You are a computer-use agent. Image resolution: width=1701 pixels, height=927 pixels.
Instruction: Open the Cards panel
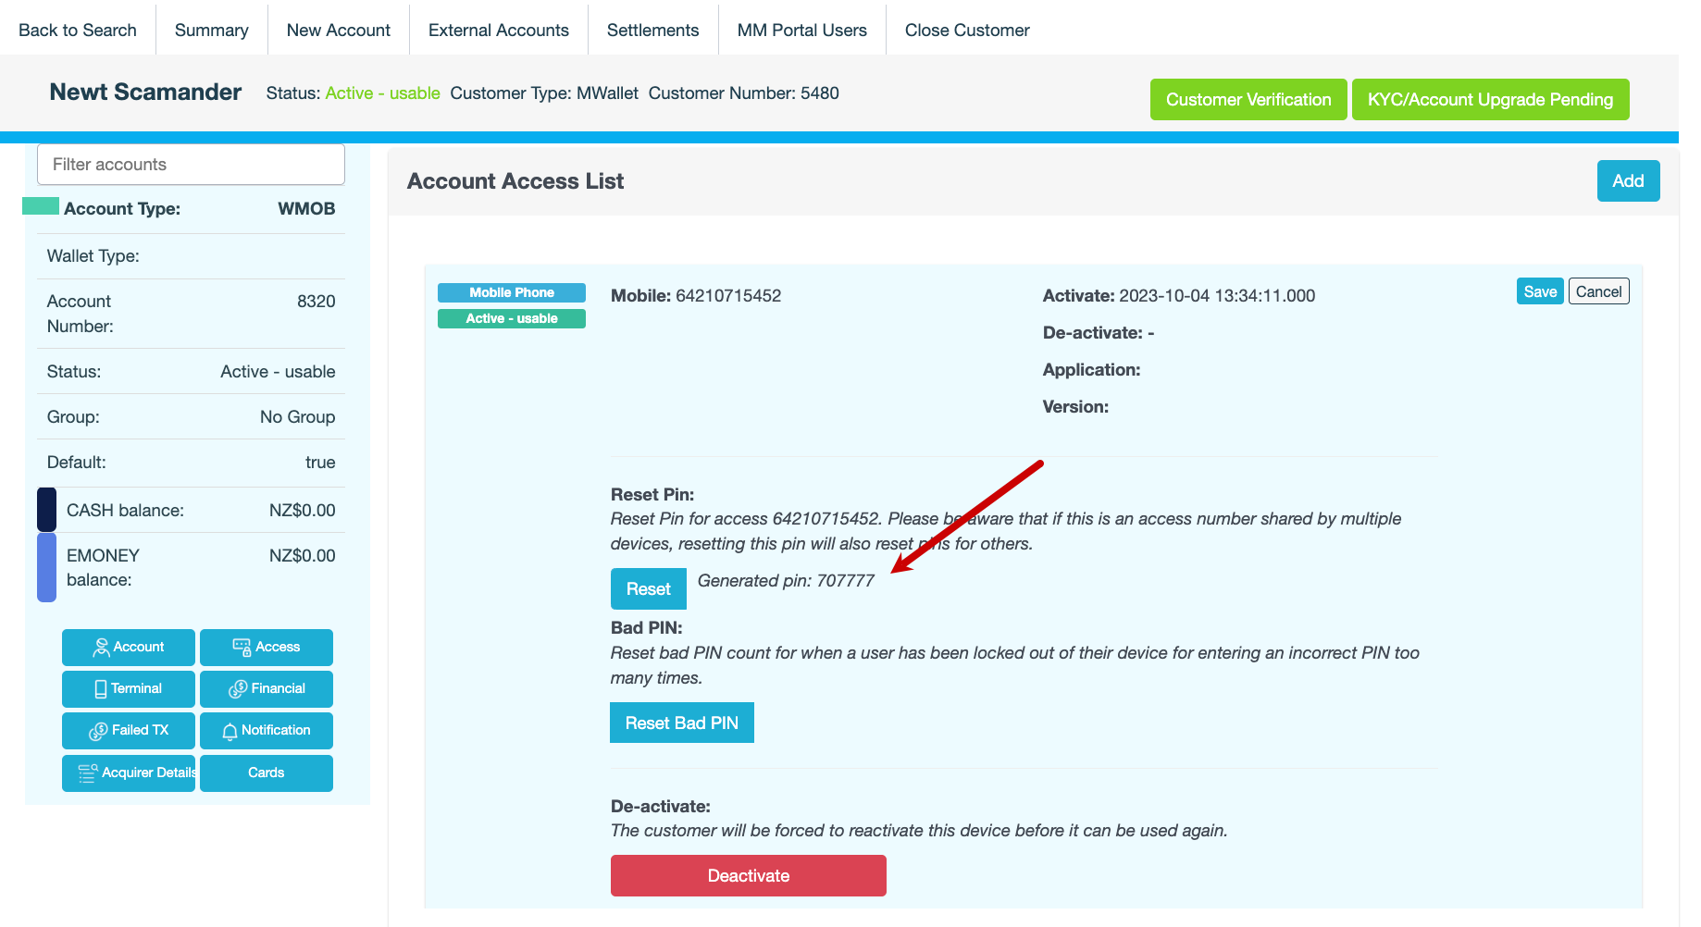(x=267, y=772)
